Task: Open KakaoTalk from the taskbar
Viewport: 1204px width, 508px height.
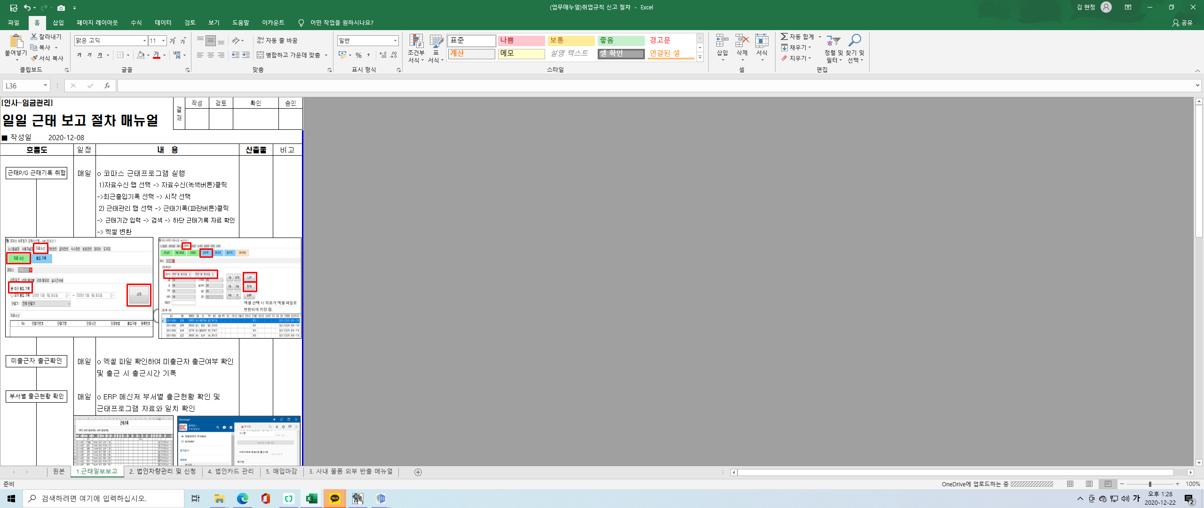Action: point(335,499)
